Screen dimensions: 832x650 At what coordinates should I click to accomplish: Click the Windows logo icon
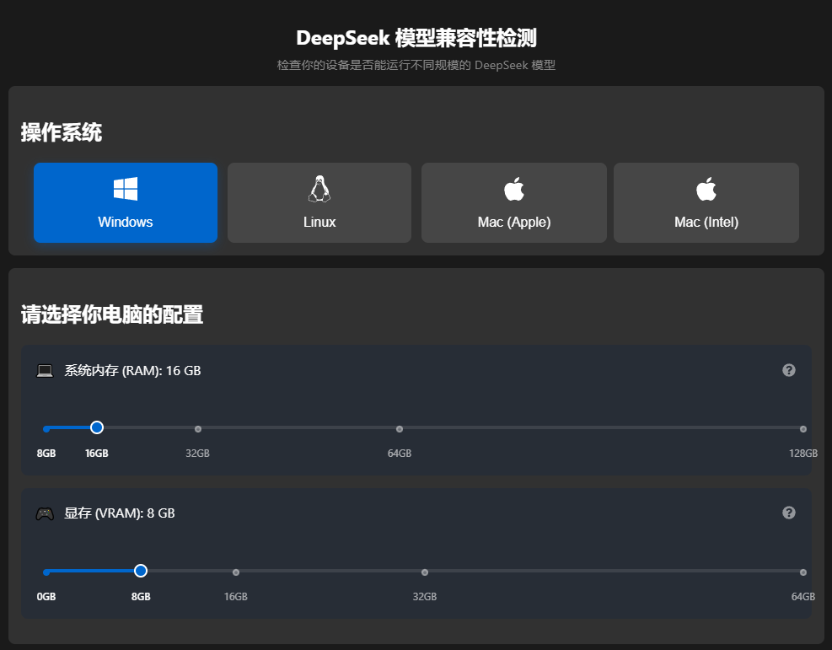tap(126, 189)
